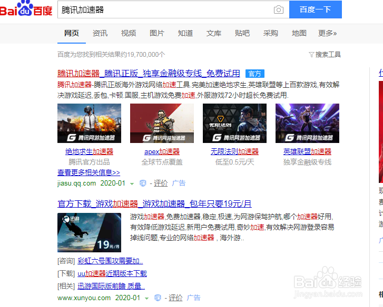Open 查看更多相关信息>> link

pyautogui.click(x=89, y=172)
